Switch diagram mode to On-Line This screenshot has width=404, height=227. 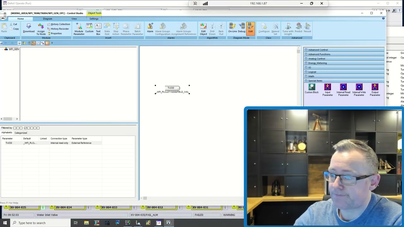232,28
